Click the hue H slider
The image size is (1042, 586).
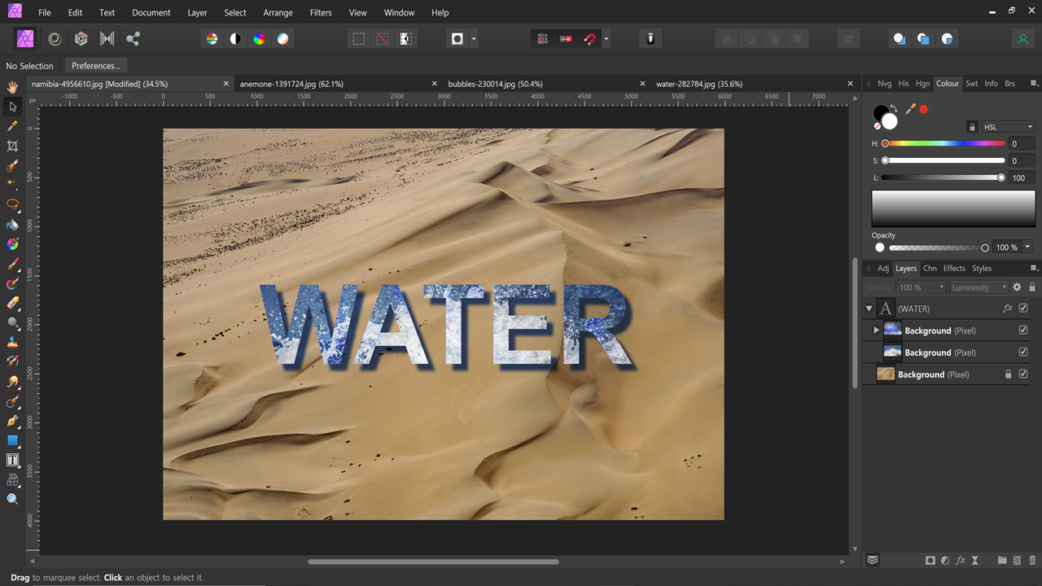pos(944,143)
